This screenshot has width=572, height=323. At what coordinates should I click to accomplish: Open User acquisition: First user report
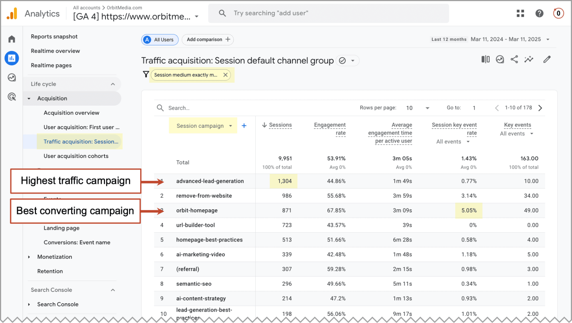[x=82, y=127]
